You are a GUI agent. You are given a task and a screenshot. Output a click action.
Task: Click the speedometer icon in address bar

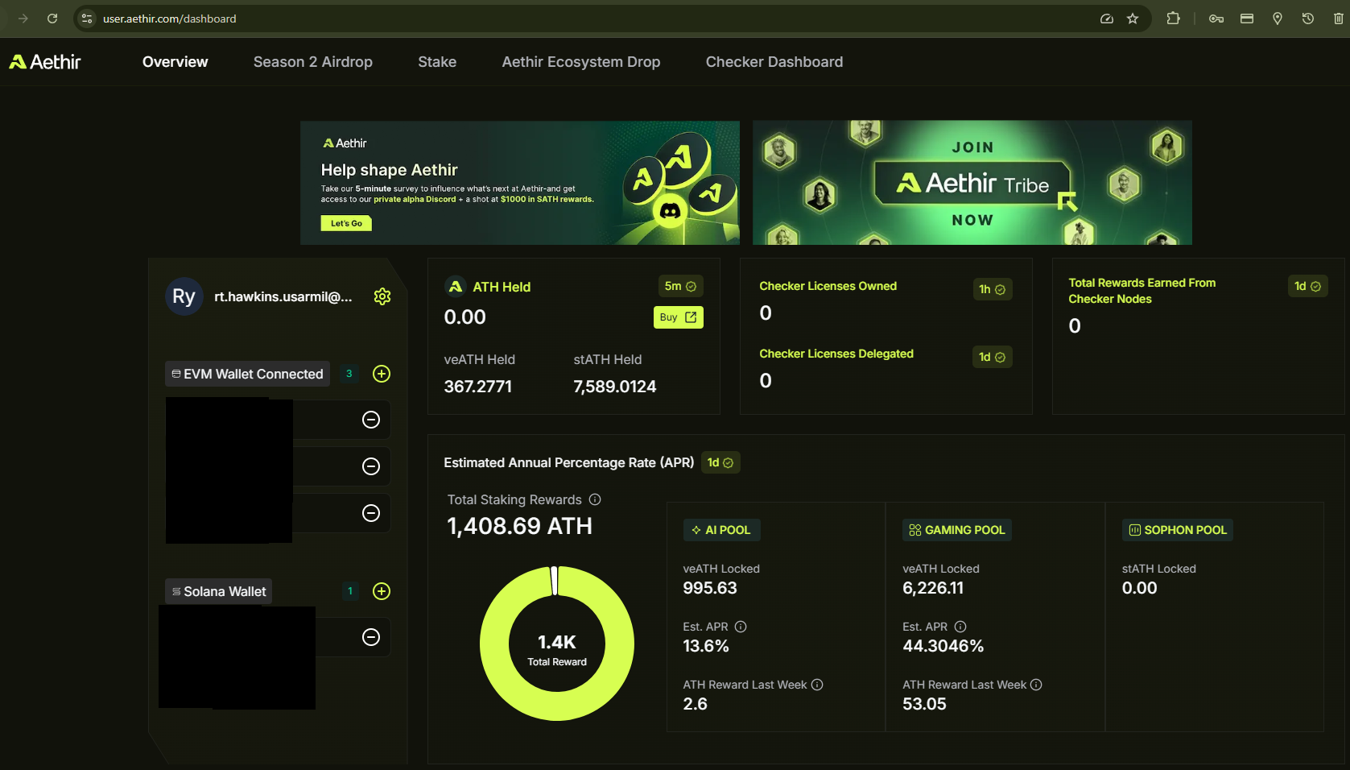tap(1107, 19)
